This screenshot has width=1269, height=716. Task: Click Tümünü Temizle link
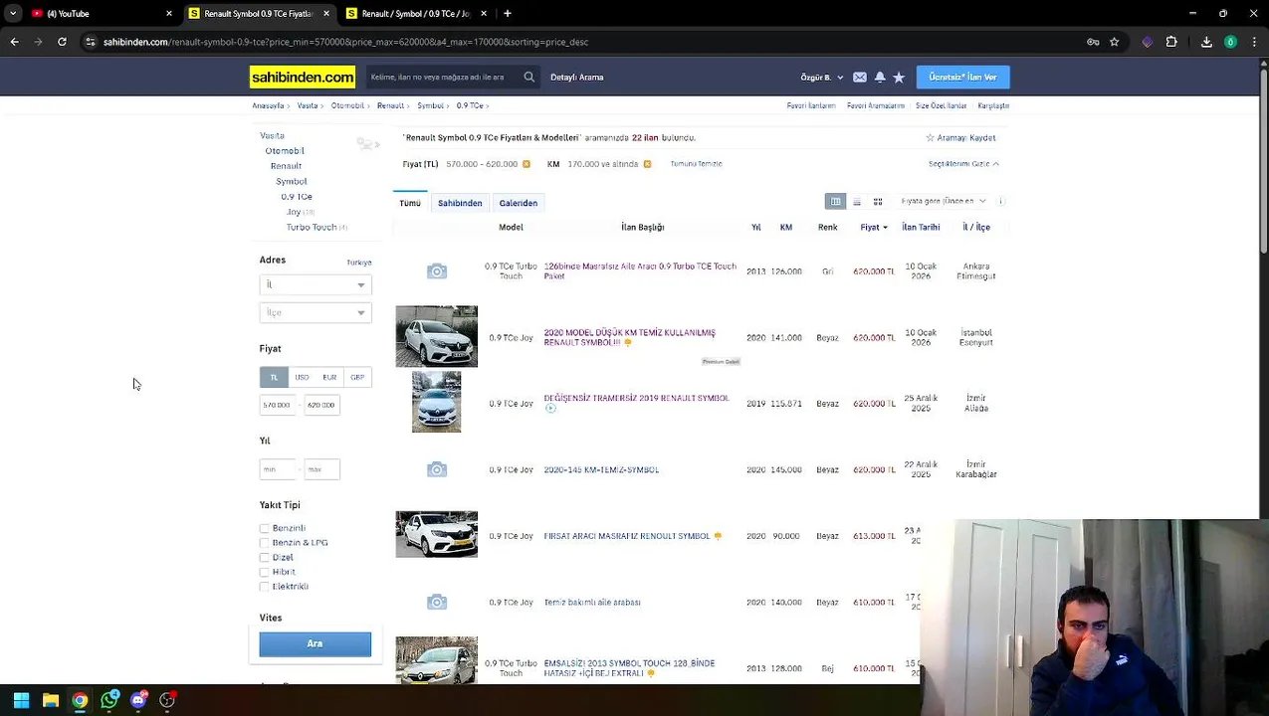click(x=696, y=164)
